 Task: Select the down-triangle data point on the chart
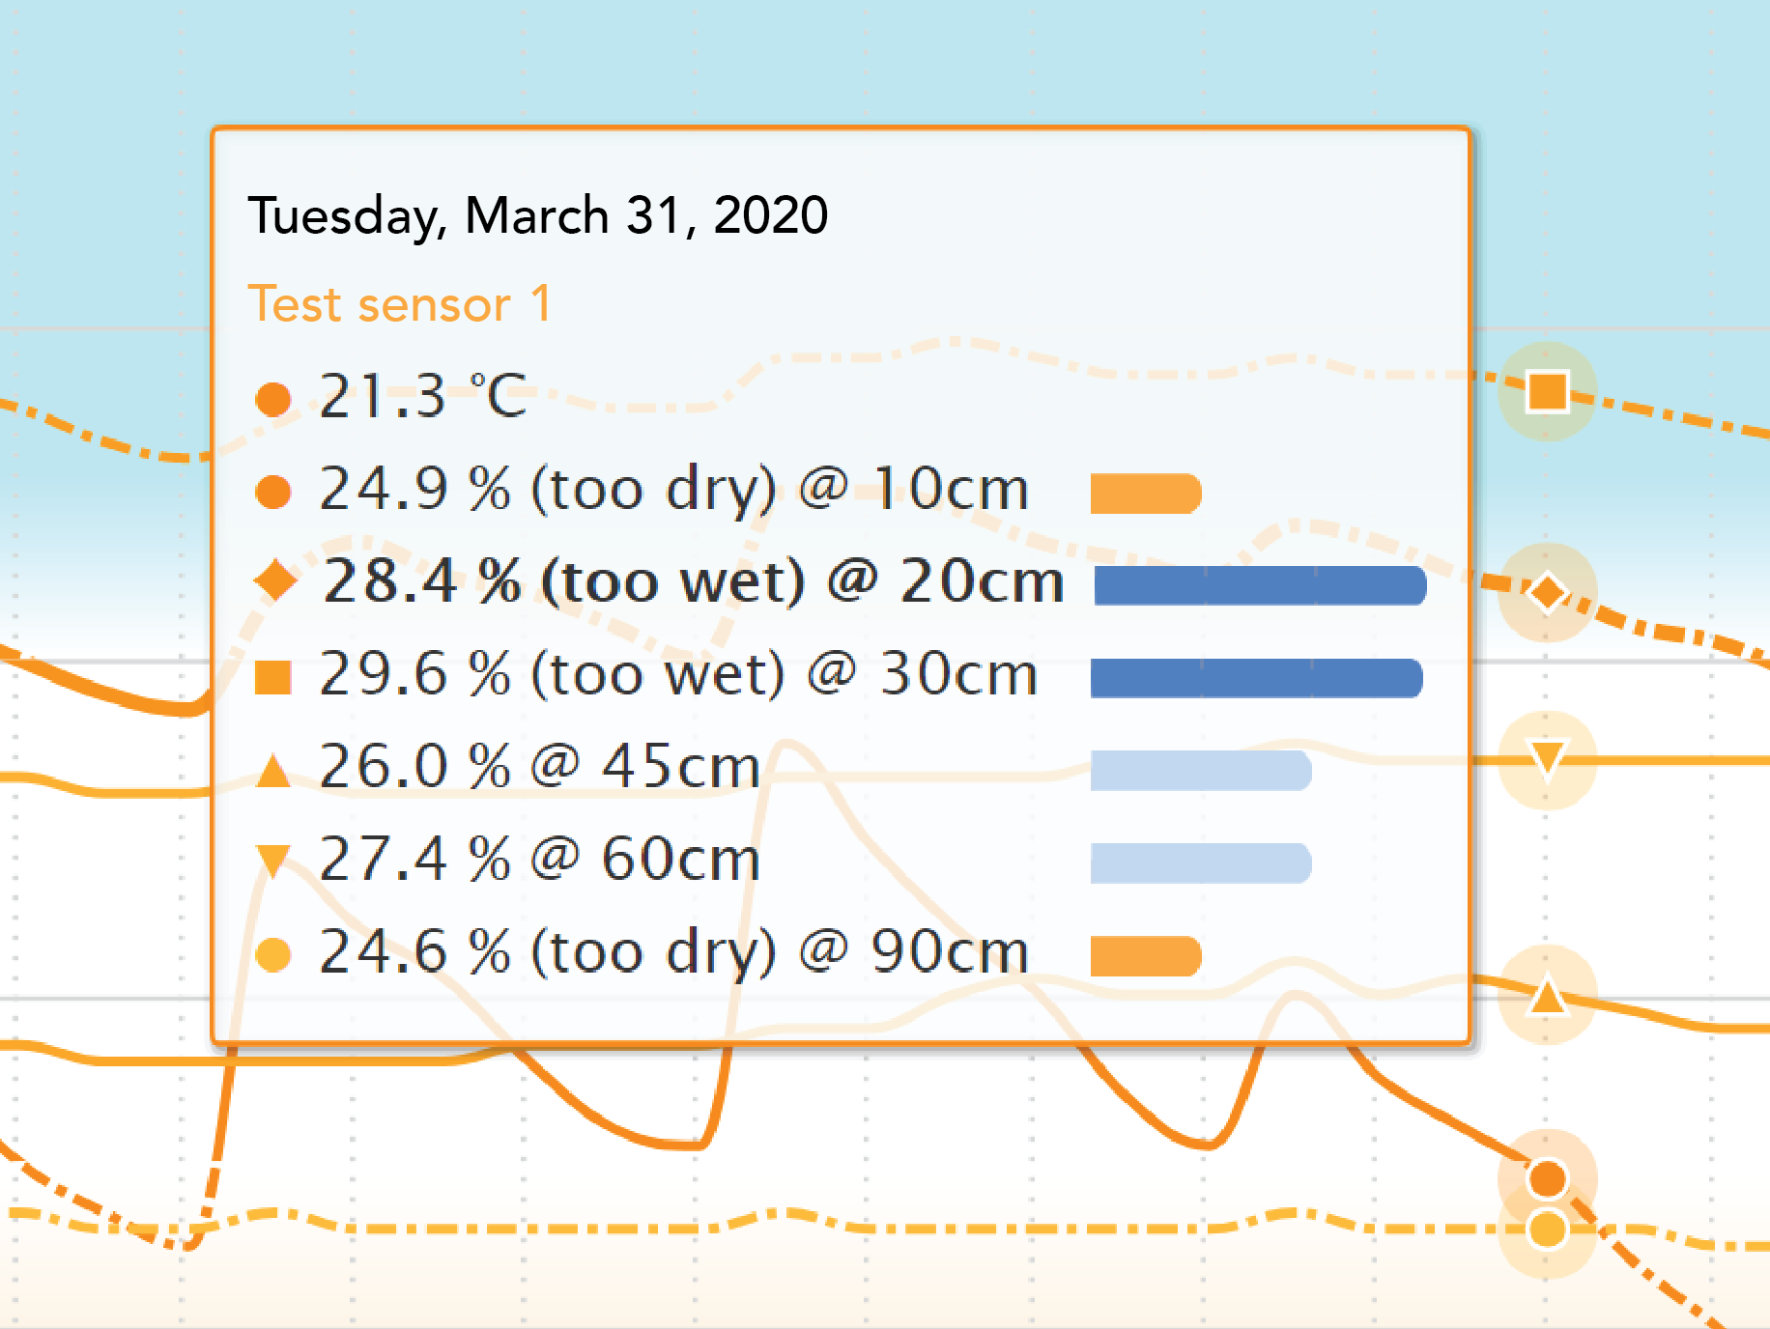pyautogui.click(x=1547, y=759)
